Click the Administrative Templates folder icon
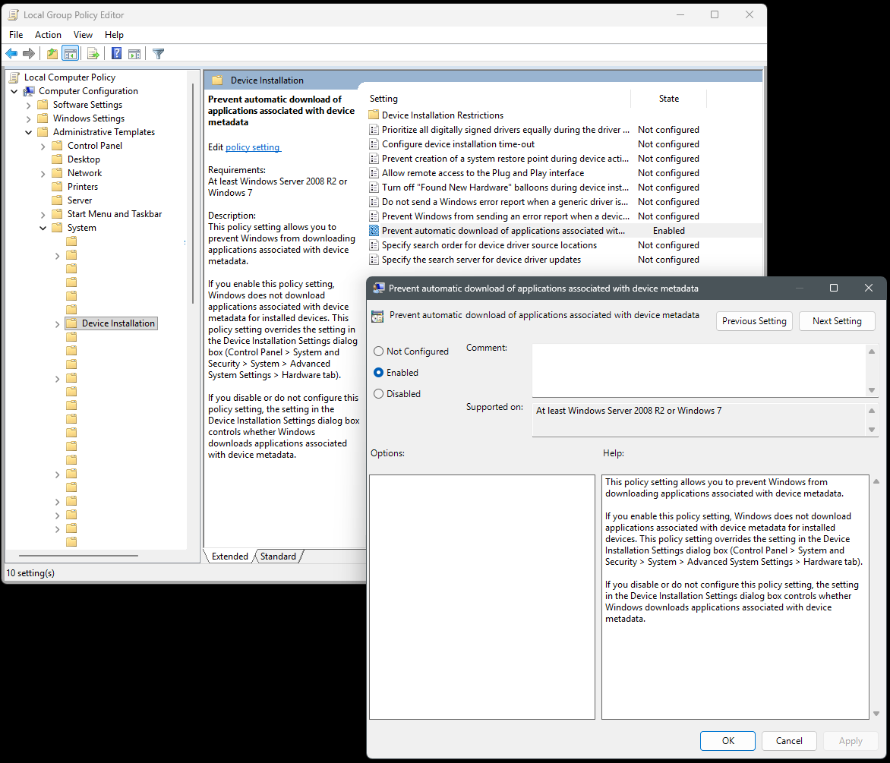Image resolution: width=890 pixels, height=763 pixels. pyautogui.click(x=43, y=131)
